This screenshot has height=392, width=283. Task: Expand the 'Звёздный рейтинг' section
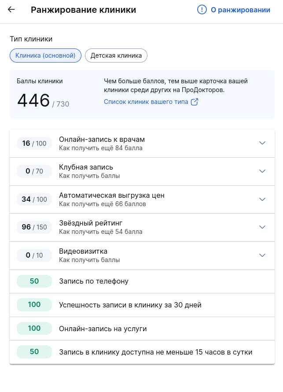pos(262,227)
